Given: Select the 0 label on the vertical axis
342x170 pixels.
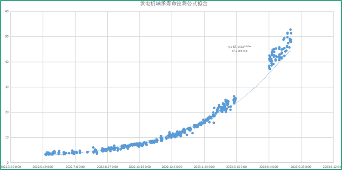Looking at the screenshot, I should point(8,162).
